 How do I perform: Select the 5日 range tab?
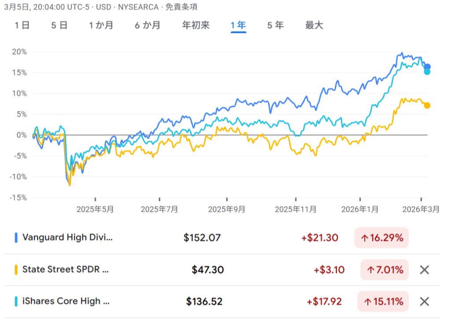59,25
